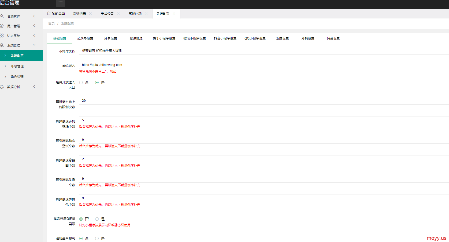Click the 资源管理 user icon in sidebar
Screen dimensions: 449x242
2,16
